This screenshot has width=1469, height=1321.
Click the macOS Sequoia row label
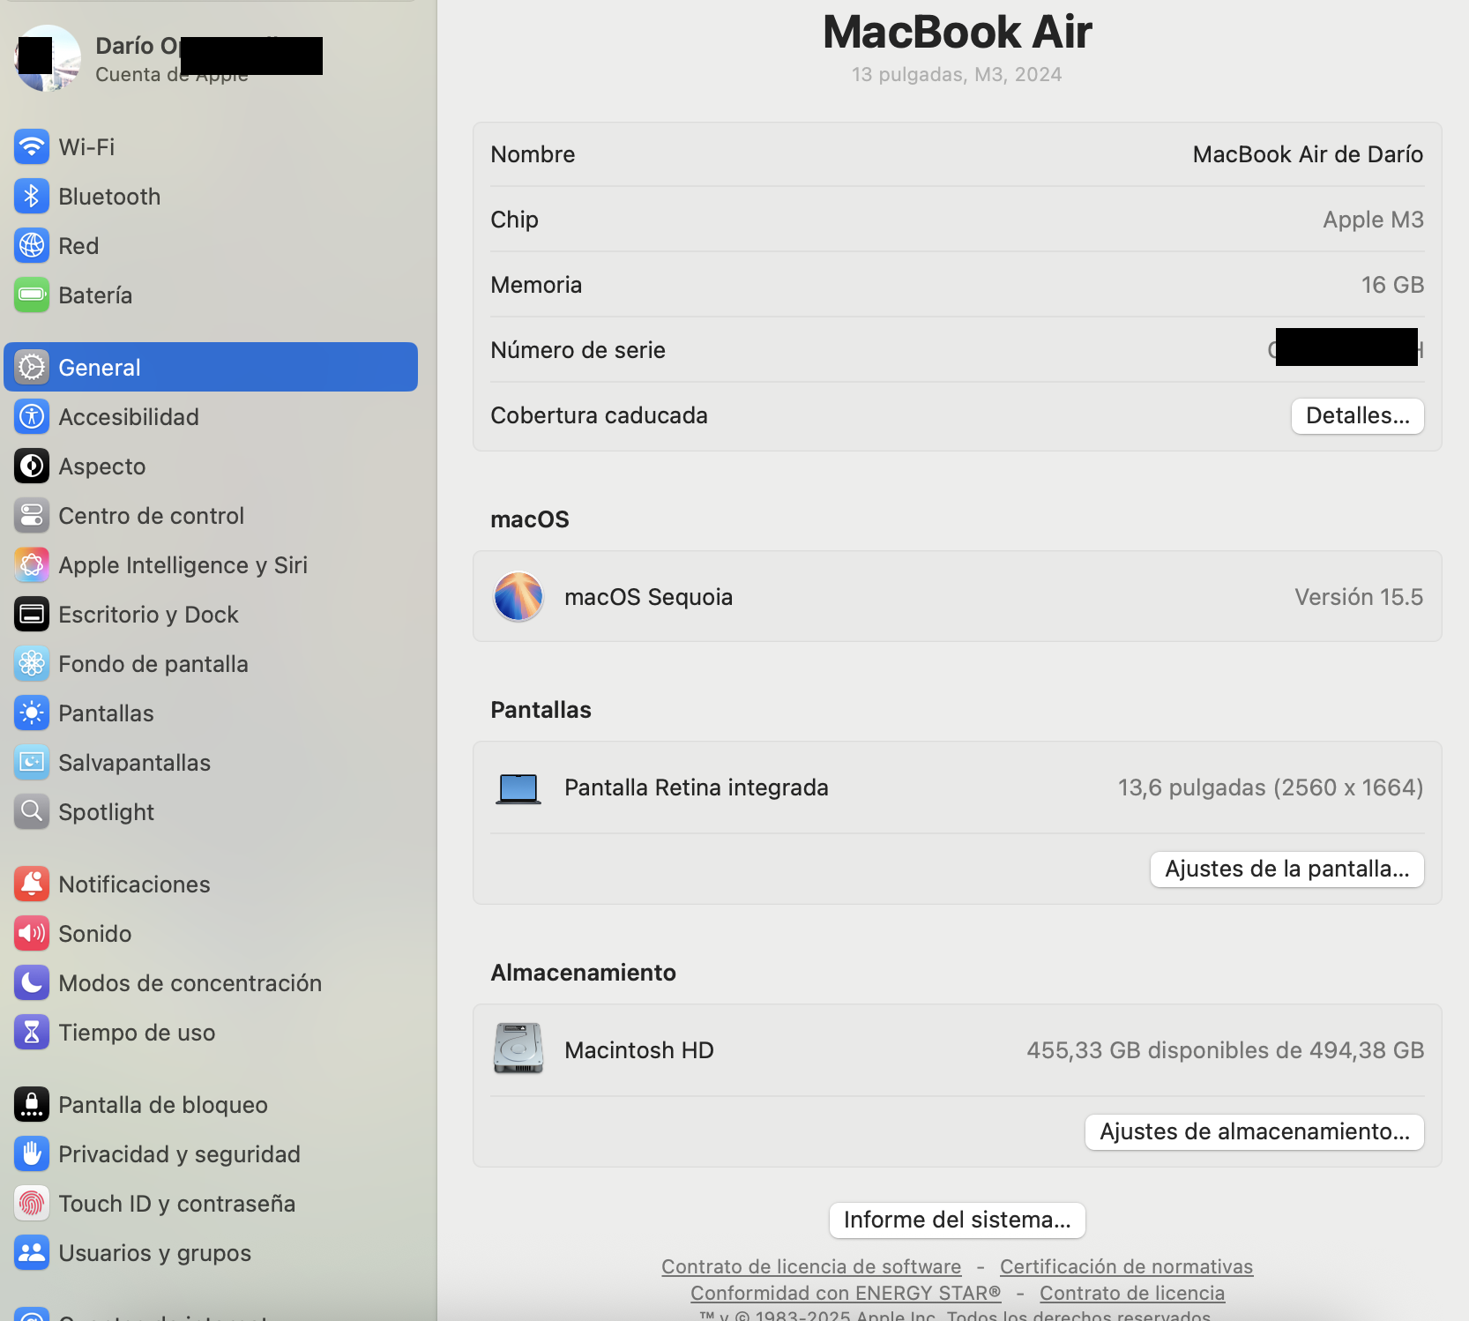pyautogui.click(x=648, y=597)
